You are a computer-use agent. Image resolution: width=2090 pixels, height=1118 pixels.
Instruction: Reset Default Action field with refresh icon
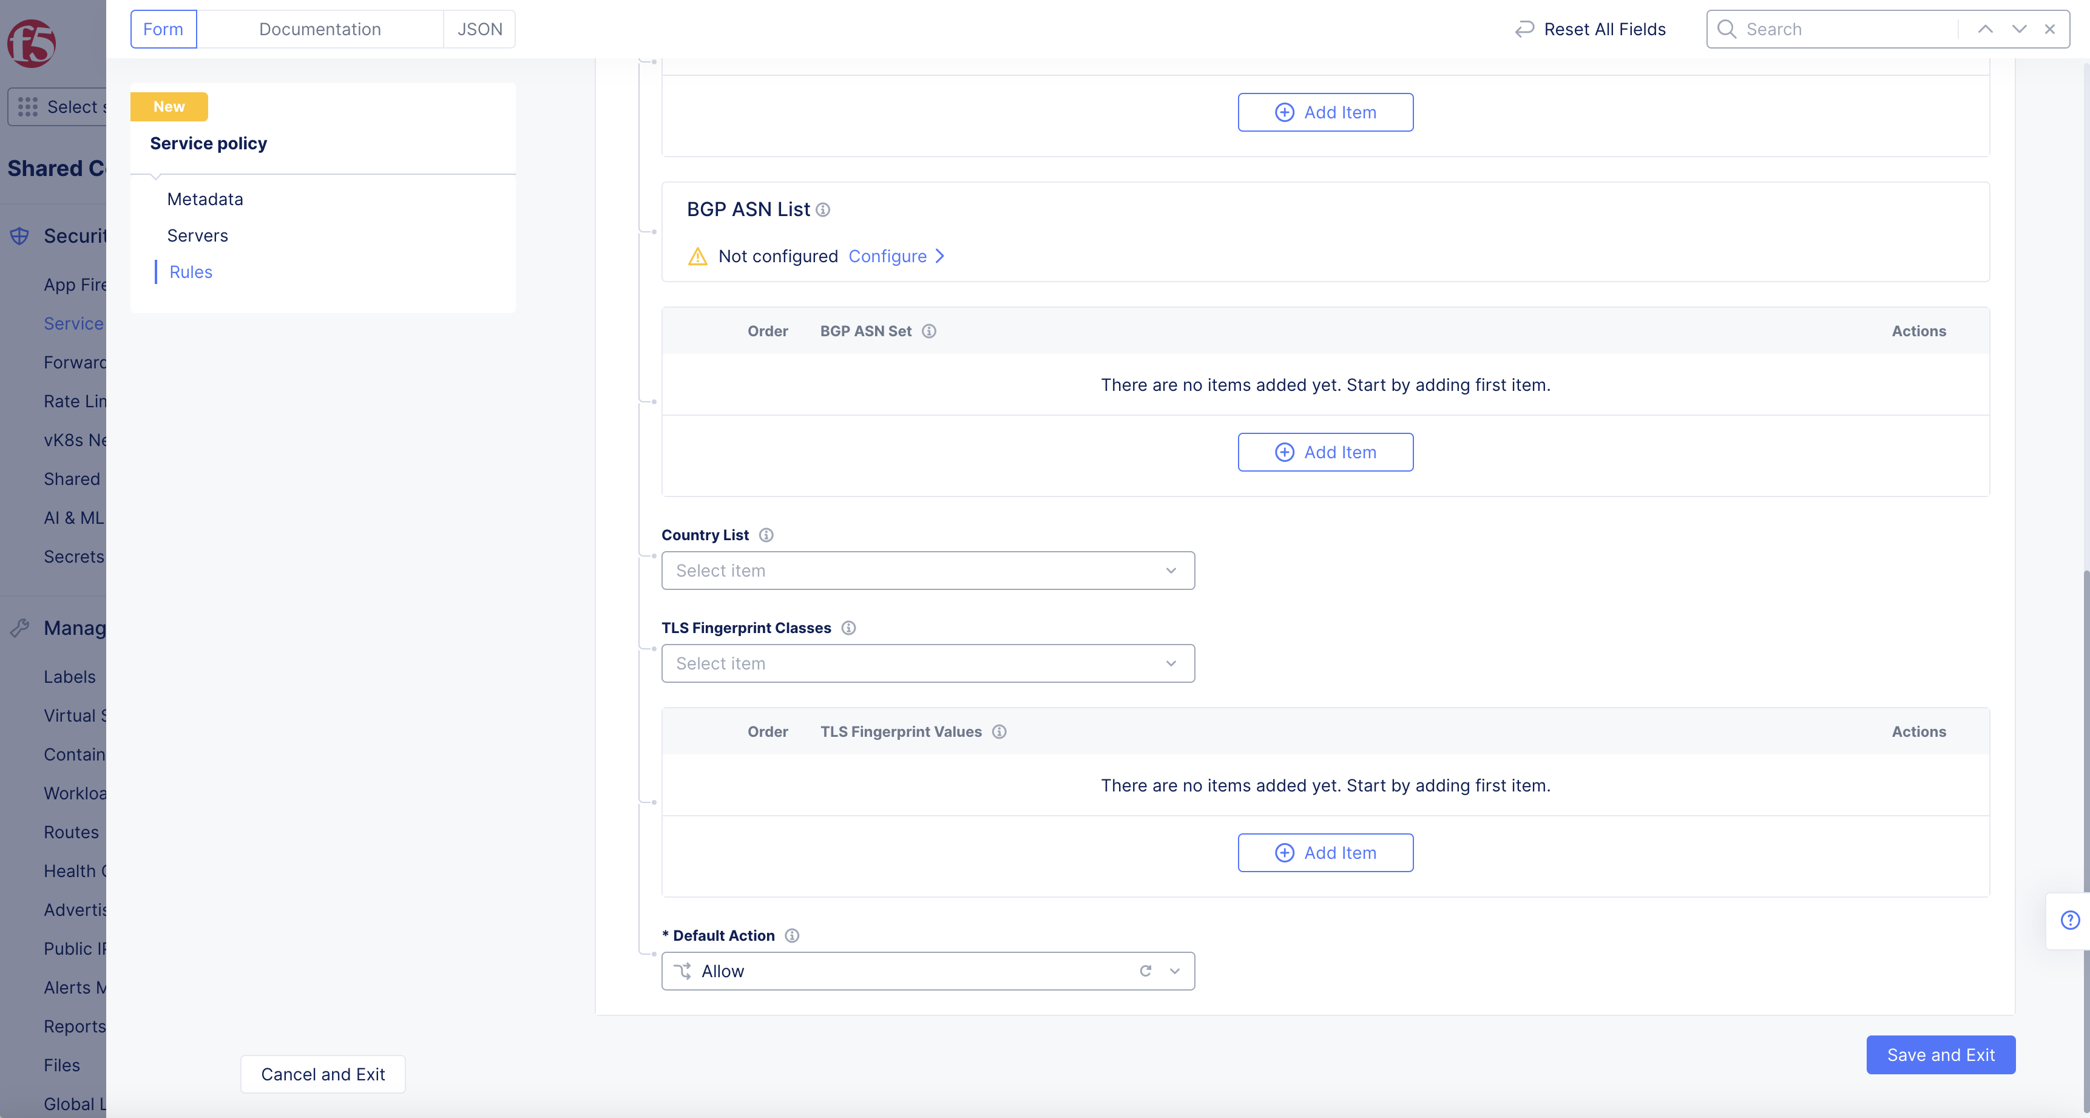pos(1146,971)
